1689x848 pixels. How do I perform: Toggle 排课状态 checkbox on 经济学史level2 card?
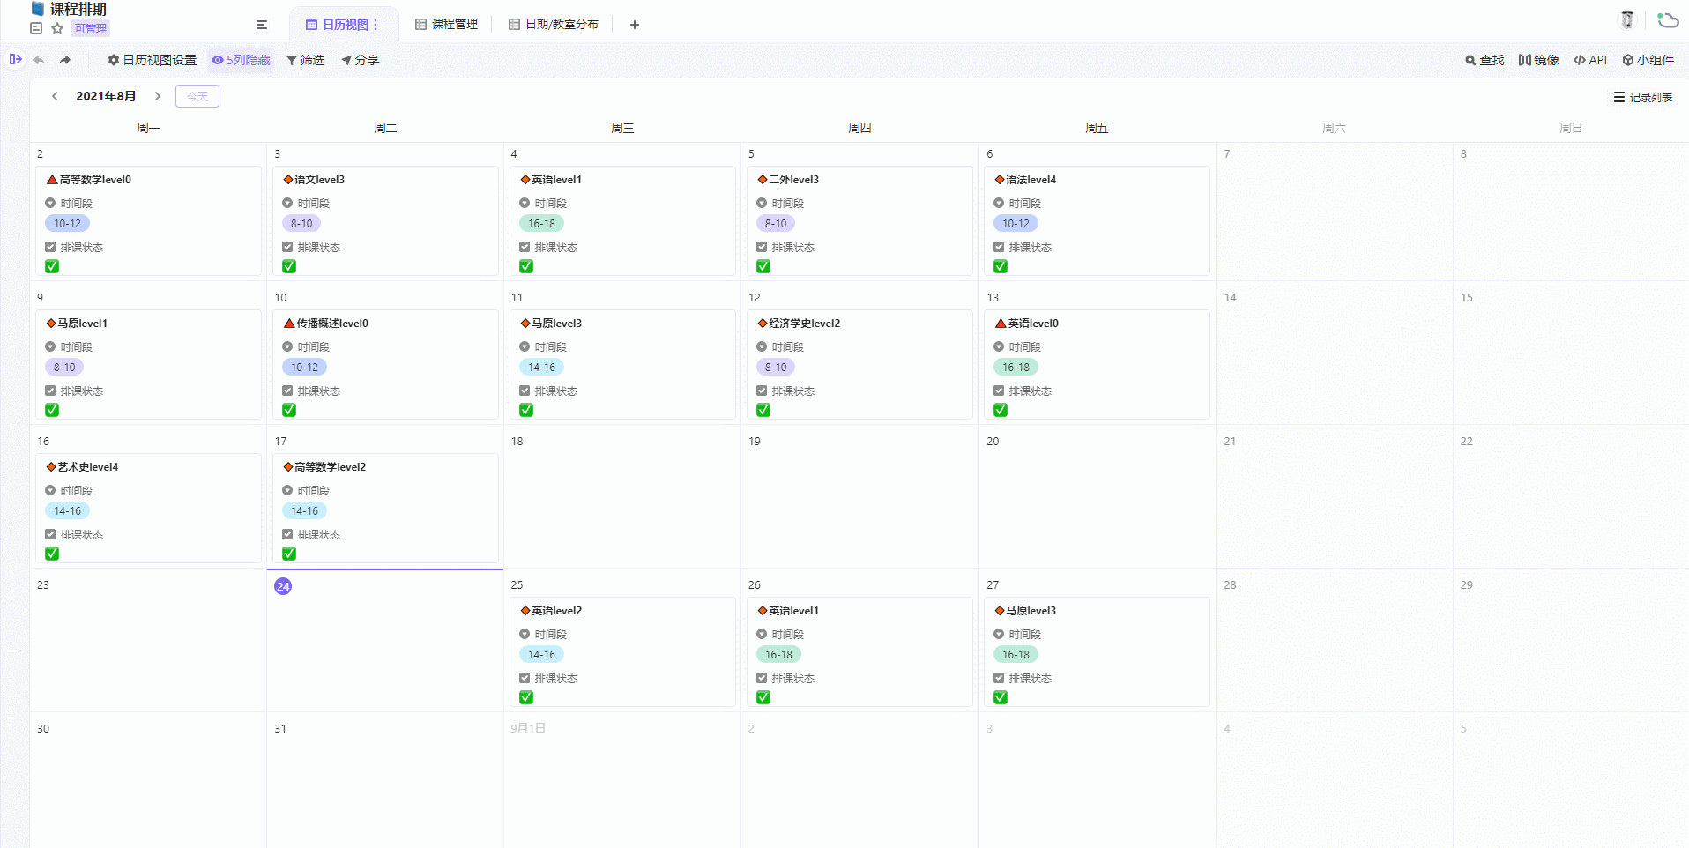click(x=763, y=410)
